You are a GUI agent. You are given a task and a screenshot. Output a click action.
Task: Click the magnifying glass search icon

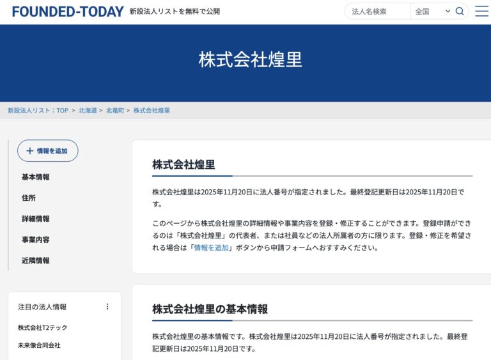click(x=460, y=12)
